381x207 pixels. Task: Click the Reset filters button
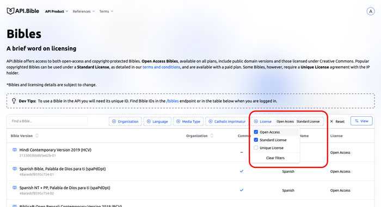pyautogui.click(x=337, y=121)
